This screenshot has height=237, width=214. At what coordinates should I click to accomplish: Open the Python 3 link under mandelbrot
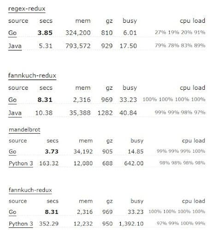coord(21,163)
